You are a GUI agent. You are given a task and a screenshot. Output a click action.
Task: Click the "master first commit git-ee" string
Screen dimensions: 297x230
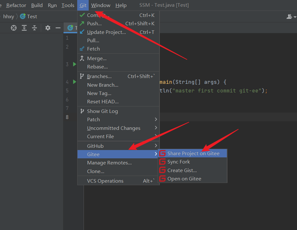(217, 91)
